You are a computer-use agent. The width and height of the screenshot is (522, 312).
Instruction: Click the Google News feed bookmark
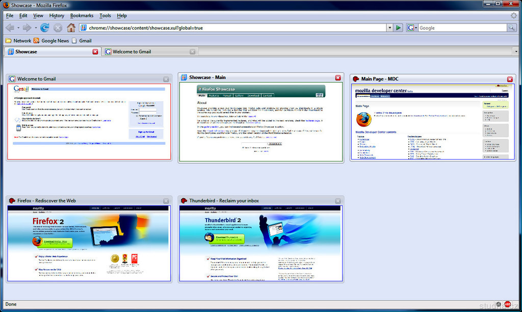click(x=51, y=41)
